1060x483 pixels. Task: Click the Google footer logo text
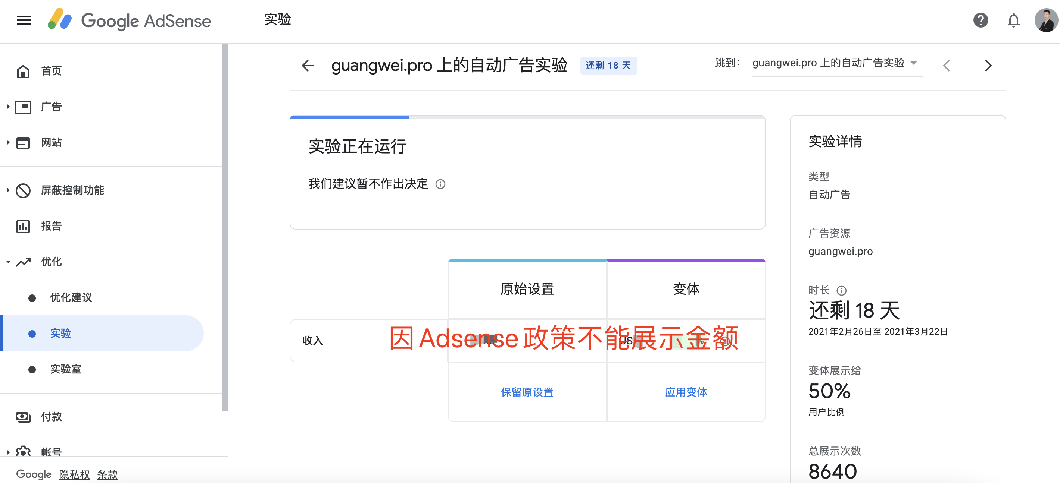pos(34,475)
